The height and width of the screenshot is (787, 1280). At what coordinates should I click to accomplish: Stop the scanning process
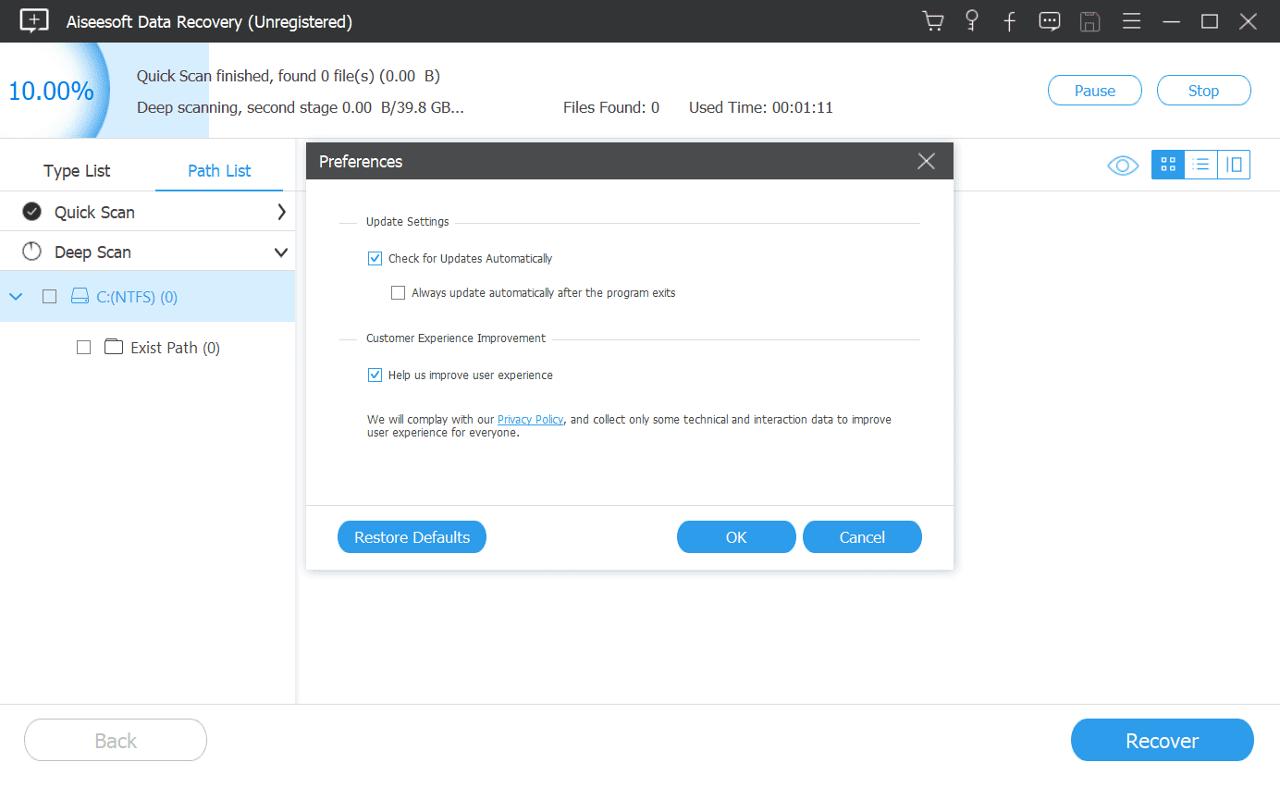1203,91
